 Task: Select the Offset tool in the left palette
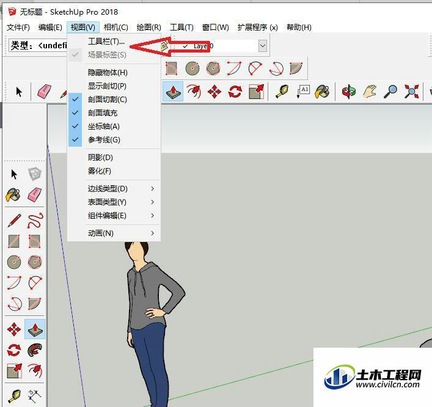[35, 371]
